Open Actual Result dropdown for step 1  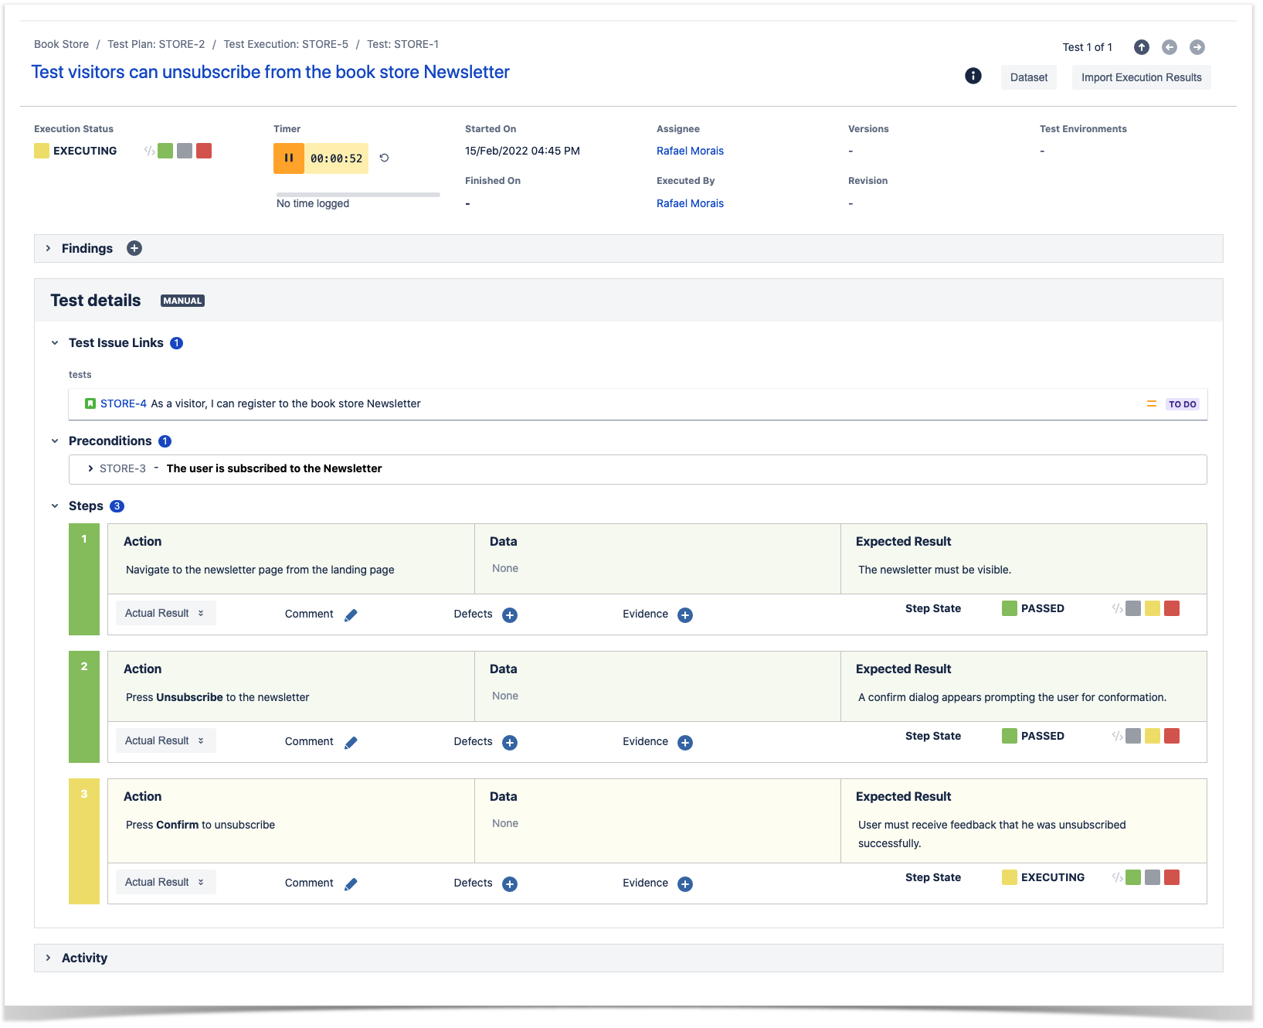(165, 613)
